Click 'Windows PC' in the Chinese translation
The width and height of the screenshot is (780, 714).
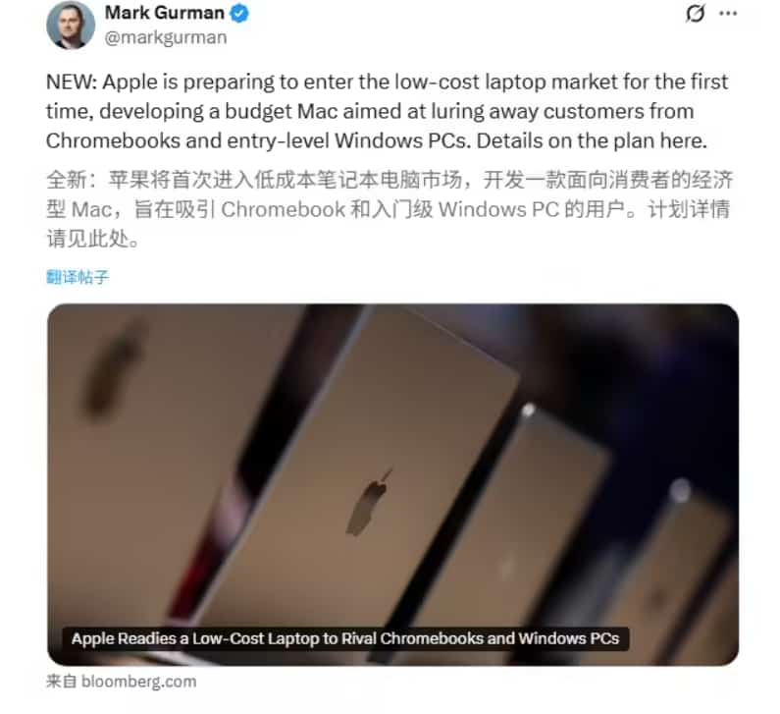pyautogui.click(x=499, y=209)
